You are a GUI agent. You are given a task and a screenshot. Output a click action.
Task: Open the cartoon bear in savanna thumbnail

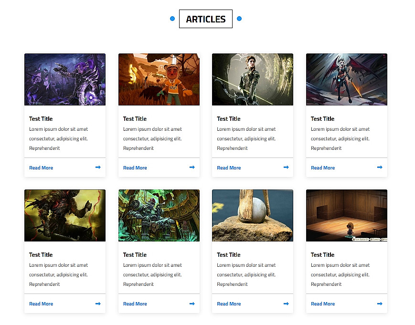click(x=159, y=79)
